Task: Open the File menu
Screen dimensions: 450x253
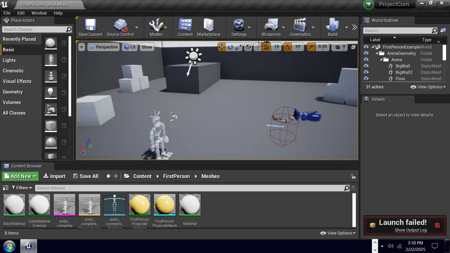Action: click(7, 13)
